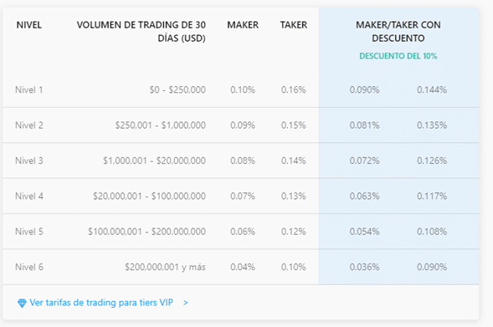Click the green Descuento del 10% label
Viewport: 493px width, 327px height.
point(398,56)
